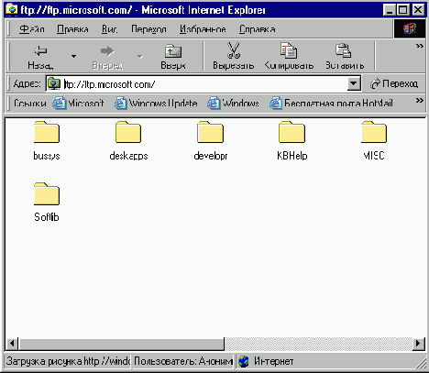This screenshot has height=373, width=429.
Task: Open the Избранное menu
Action: point(203,29)
